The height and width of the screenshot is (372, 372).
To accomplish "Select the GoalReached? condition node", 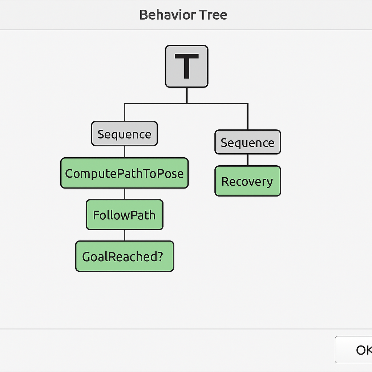I will click(125, 256).
